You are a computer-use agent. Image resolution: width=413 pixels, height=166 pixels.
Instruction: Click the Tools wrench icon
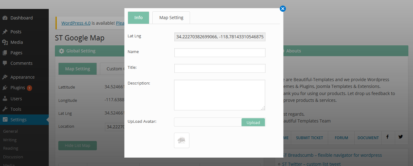click(x=5, y=109)
